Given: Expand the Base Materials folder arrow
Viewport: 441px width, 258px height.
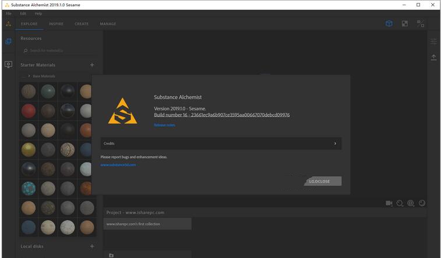Looking at the screenshot, I should point(29,76).
